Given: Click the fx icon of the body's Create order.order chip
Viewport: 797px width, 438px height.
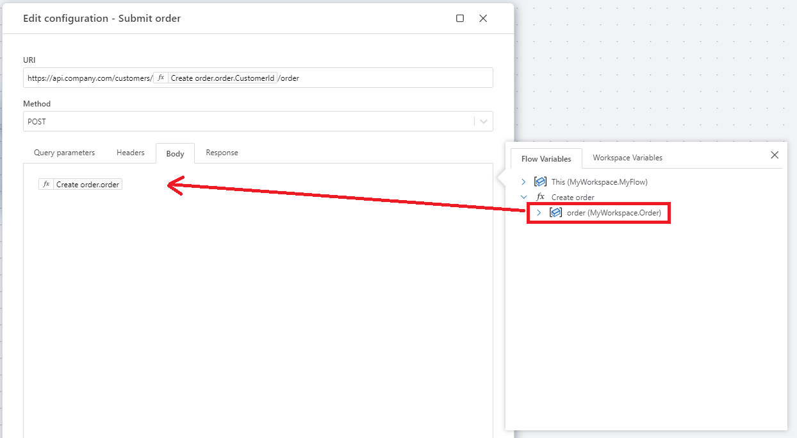Looking at the screenshot, I should point(46,184).
